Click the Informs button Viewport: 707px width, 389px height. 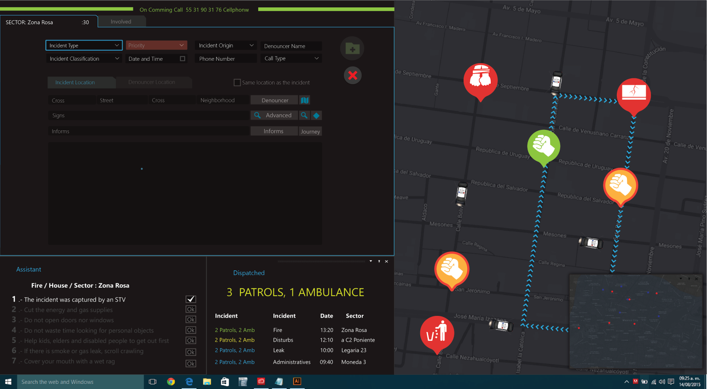point(273,131)
